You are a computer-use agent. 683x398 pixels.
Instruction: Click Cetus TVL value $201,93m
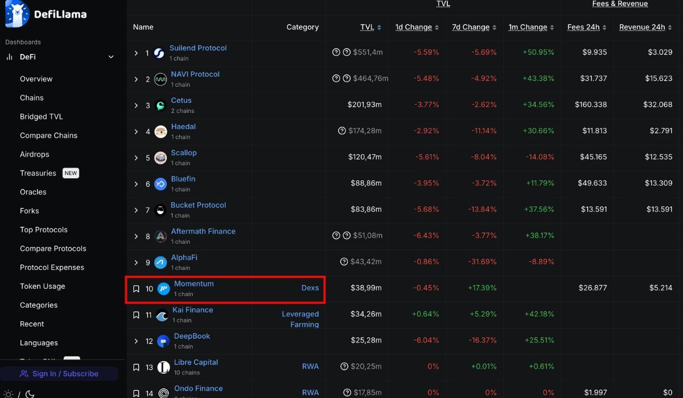[x=364, y=105]
